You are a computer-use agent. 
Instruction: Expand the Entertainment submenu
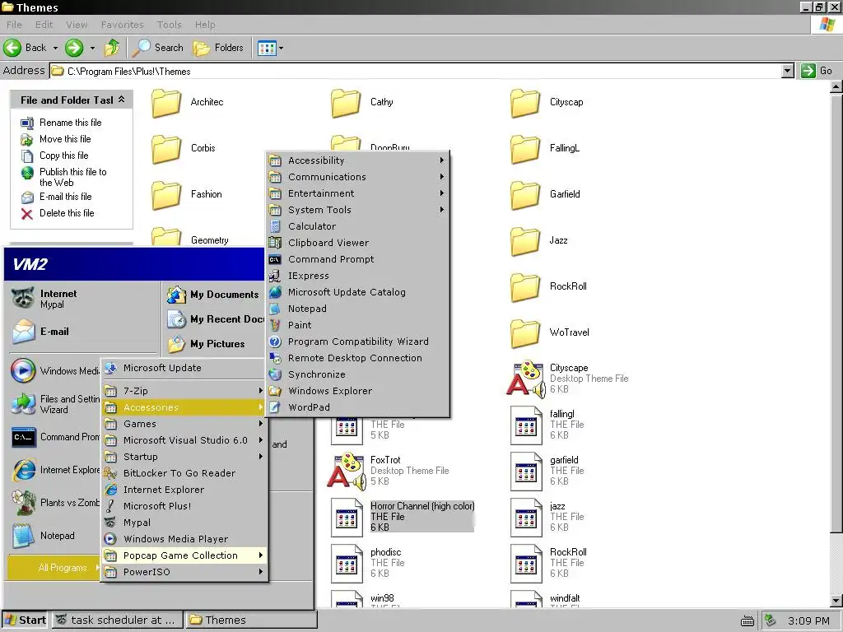coord(357,193)
